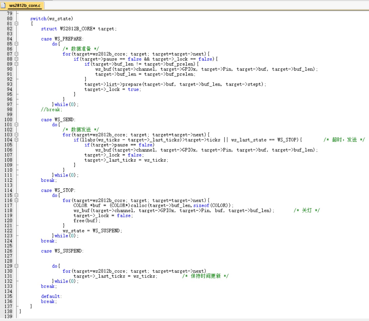369x321 pixels.
Task: Click line number 126 in the margin
Action: point(8,251)
